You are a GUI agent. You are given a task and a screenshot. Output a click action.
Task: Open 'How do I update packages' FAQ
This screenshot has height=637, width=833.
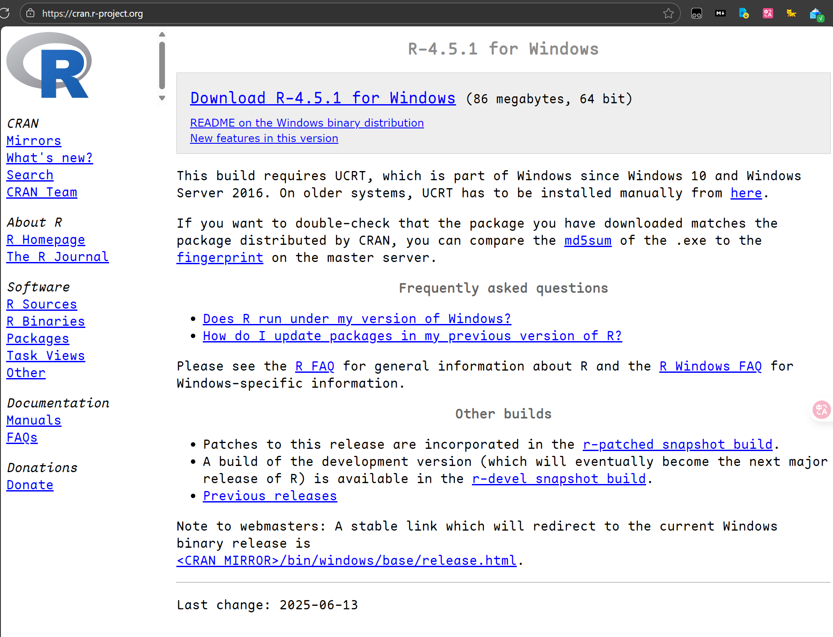[413, 336]
